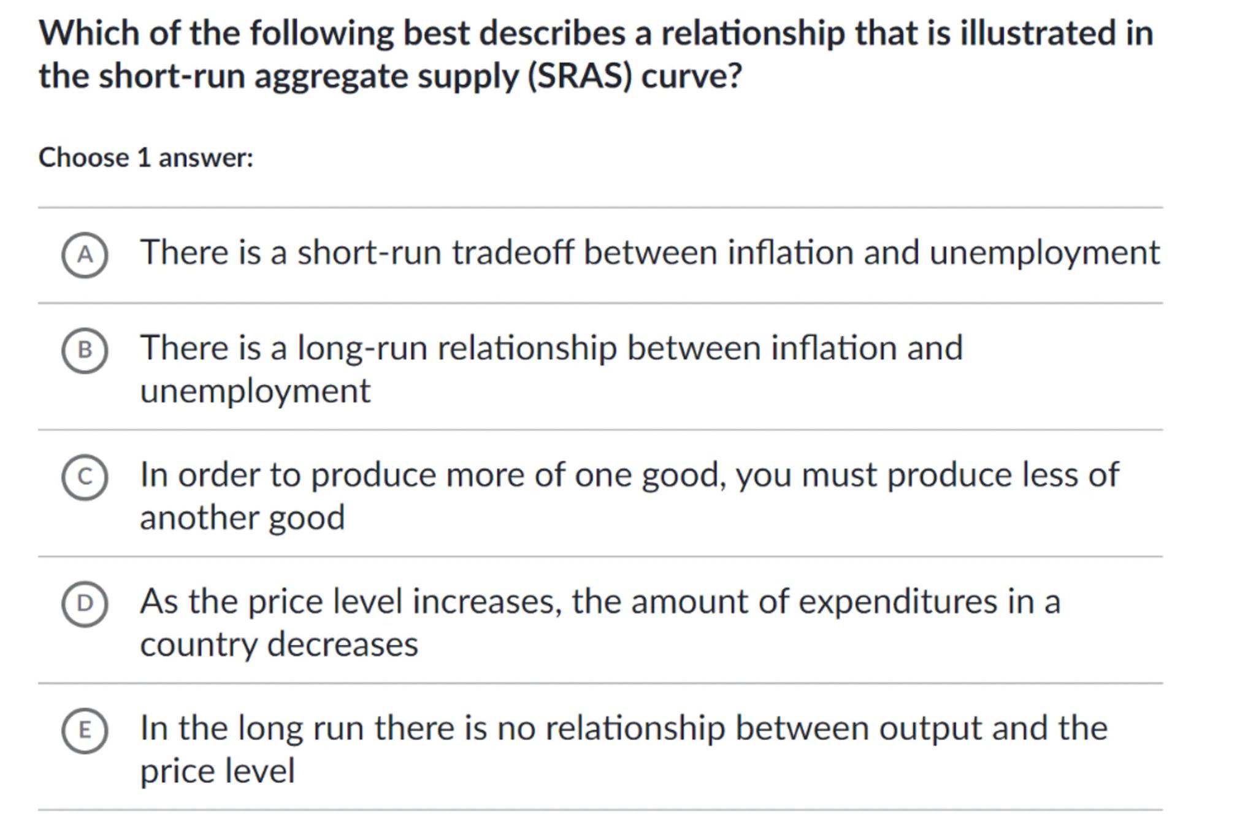Screen dimensions: 1256x830
Task: Select the circled E radio option
Action: pyautogui.click(x=85, y=730)
